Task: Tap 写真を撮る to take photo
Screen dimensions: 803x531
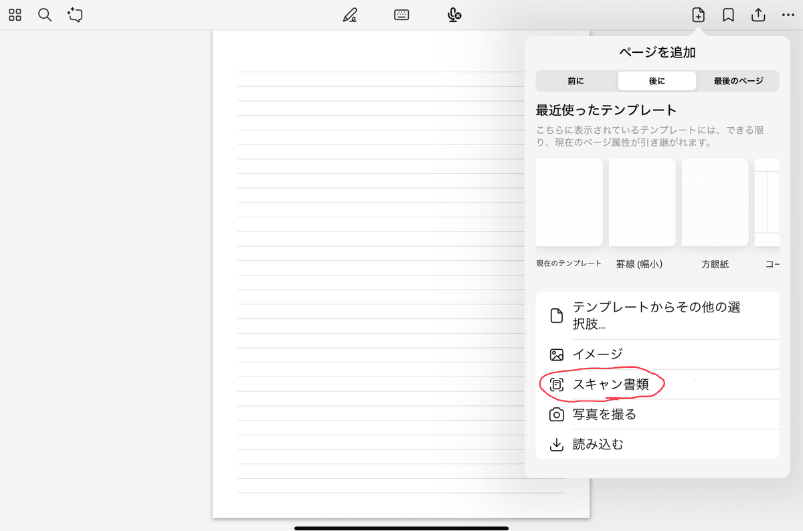Action: pos(658,415)
